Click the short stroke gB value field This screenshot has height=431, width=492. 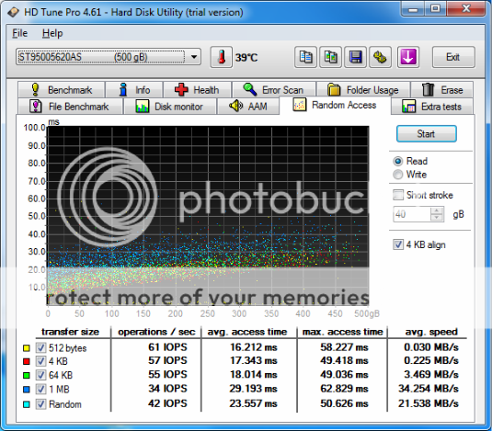click(x=412, y=214)
